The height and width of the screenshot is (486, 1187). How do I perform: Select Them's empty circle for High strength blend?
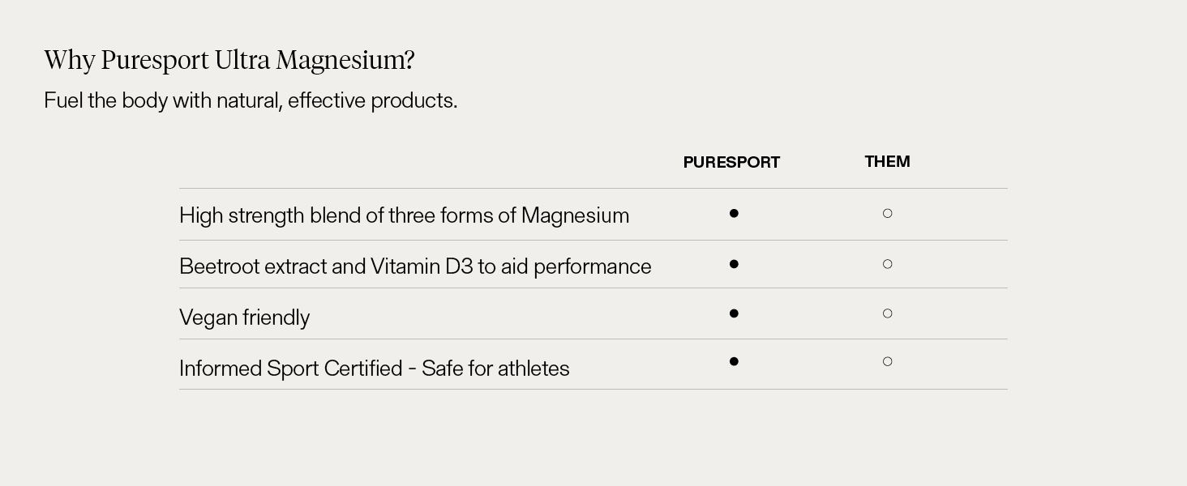(887, 214)
